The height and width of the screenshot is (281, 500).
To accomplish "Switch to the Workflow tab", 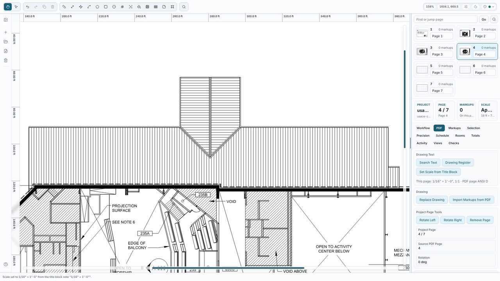I will click(x=423, y=128).
